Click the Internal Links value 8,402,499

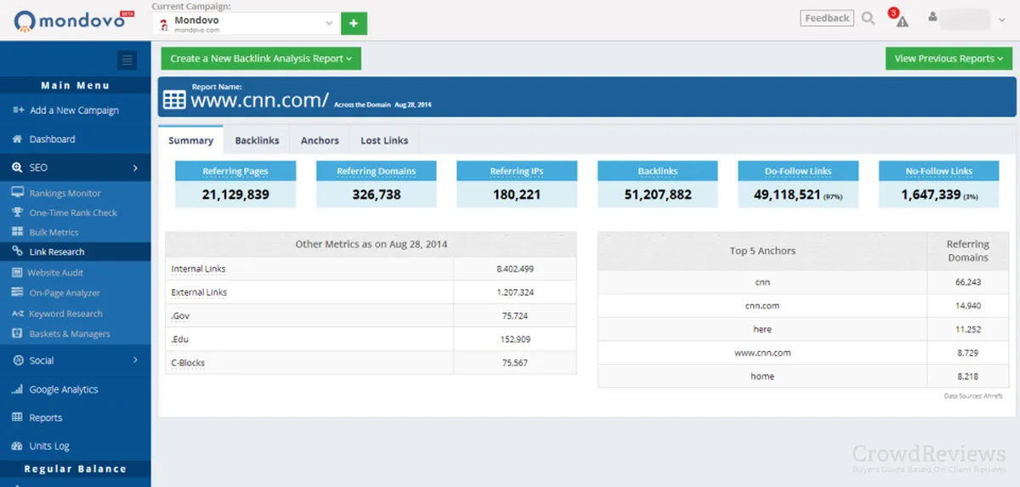point(515,269)
